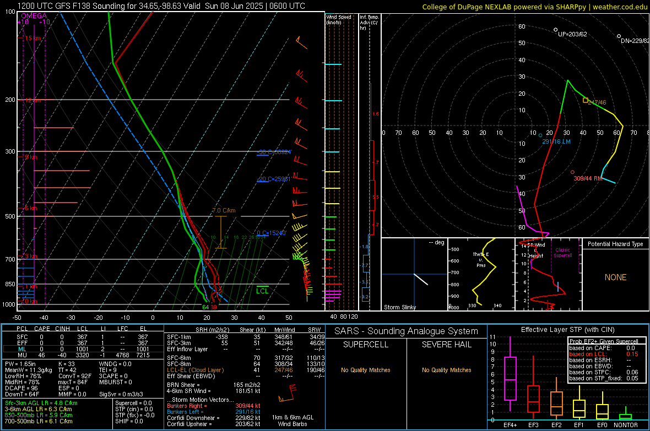Screen dimensions: 650x431
Task: Select the orange 247/46 square hodograph marker
Action: pos(586,100)
